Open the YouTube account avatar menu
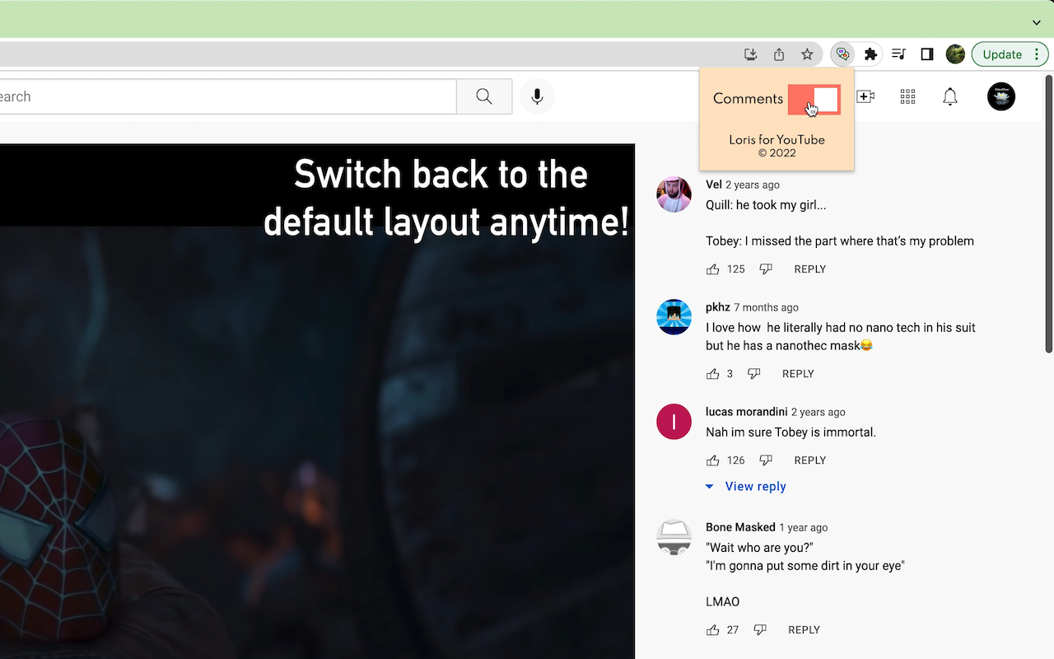 (1001, 96)
